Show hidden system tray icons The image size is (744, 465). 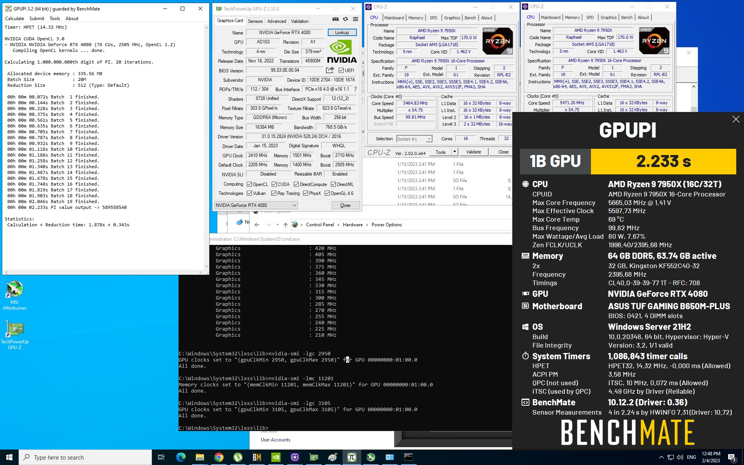[661, 457]
